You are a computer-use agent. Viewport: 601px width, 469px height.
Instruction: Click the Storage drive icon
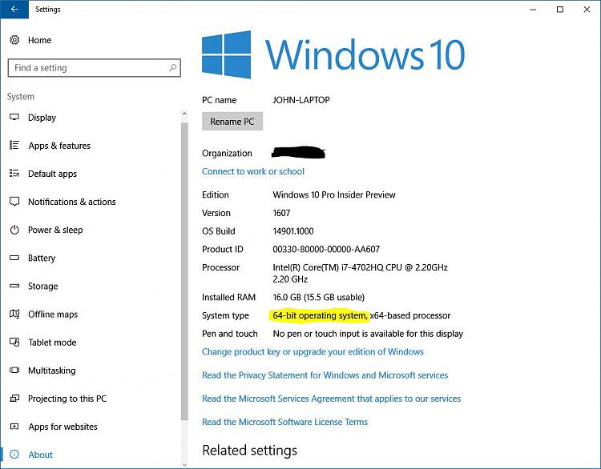(x=14, y=286)
